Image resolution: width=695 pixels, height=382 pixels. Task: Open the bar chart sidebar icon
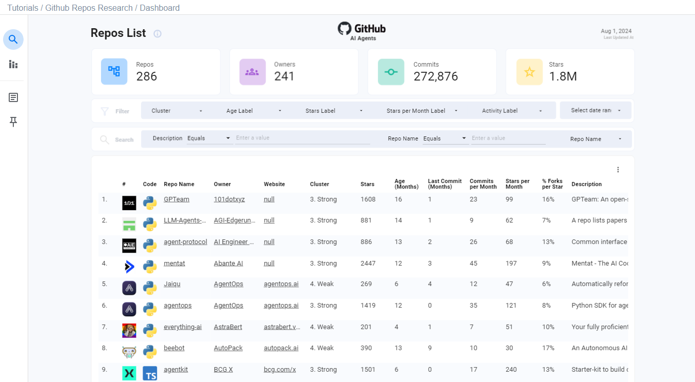13,65
